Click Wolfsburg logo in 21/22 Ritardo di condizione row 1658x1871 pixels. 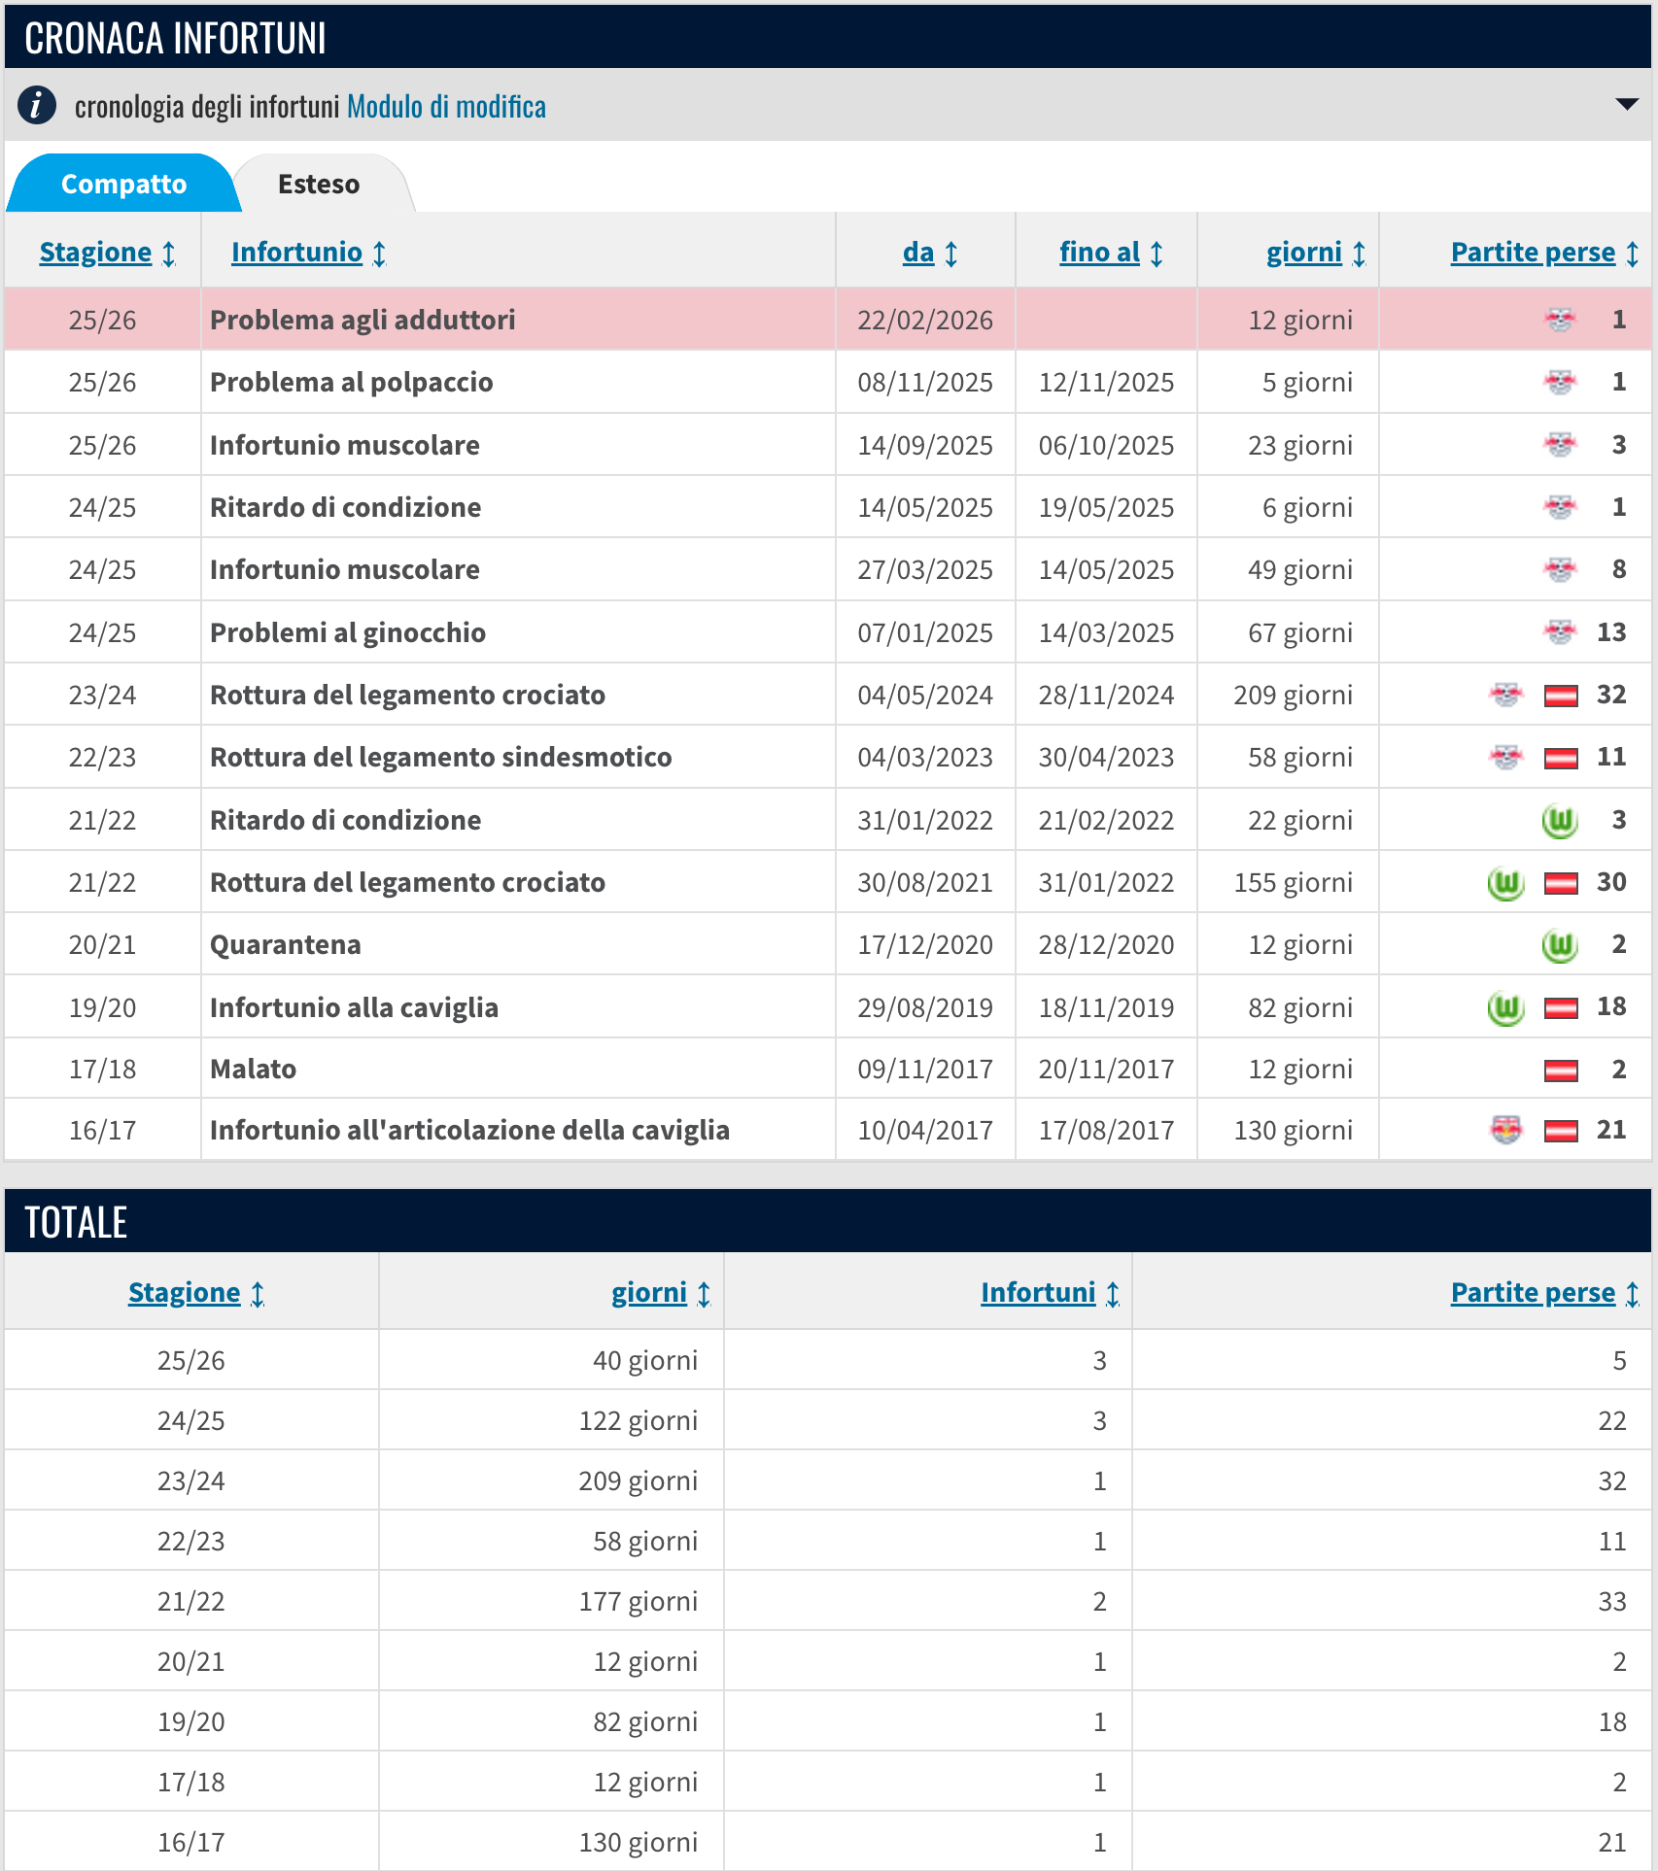[x=1560, y=821]
